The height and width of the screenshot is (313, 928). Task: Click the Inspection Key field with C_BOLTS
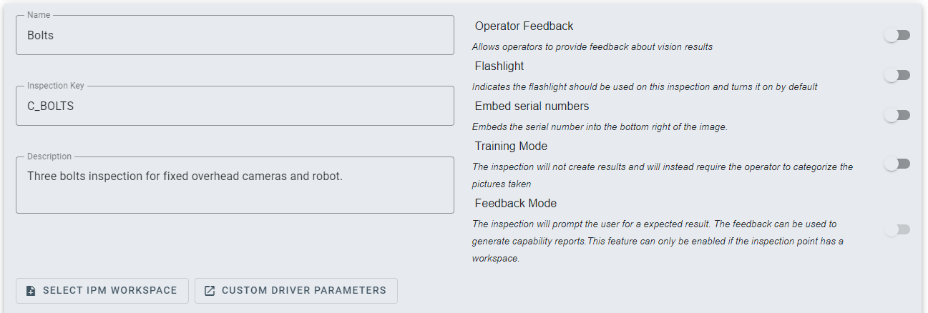[235, 106]
